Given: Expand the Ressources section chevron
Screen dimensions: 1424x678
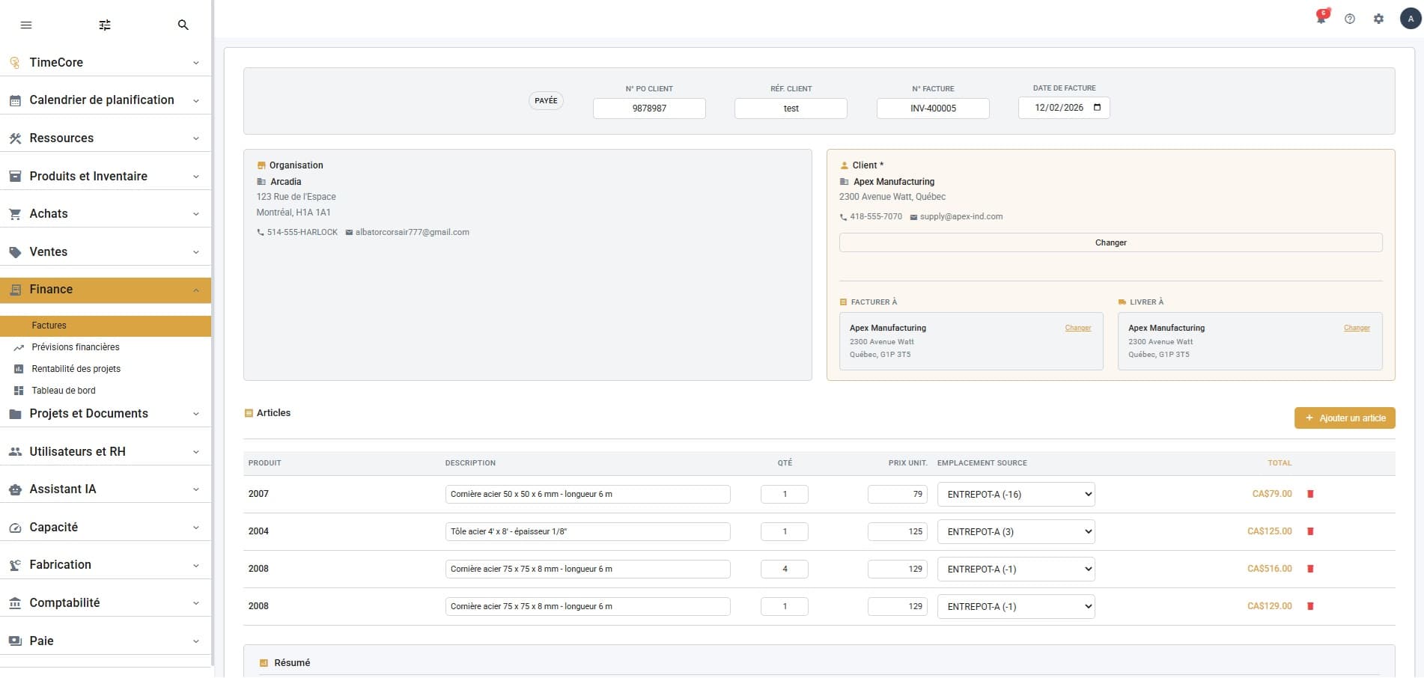Looking at the screenshot, I should pyautogui.click(x=196, y=138).
